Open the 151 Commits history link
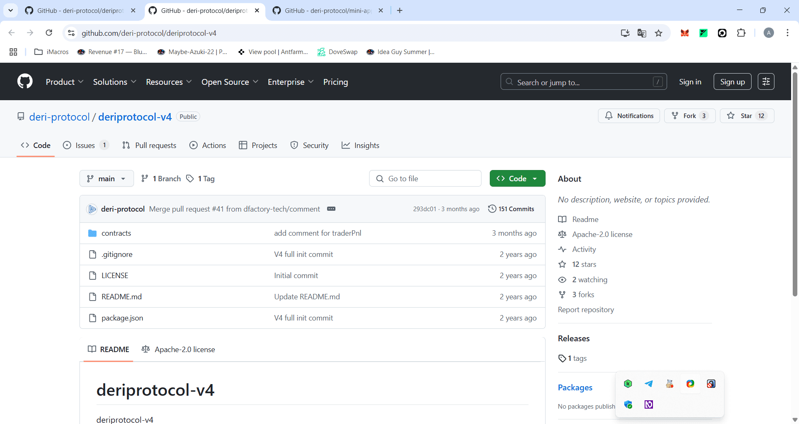 tap(511, 209)
